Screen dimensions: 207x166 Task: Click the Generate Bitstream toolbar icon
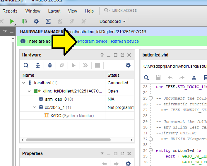click(x=24, y=21)
